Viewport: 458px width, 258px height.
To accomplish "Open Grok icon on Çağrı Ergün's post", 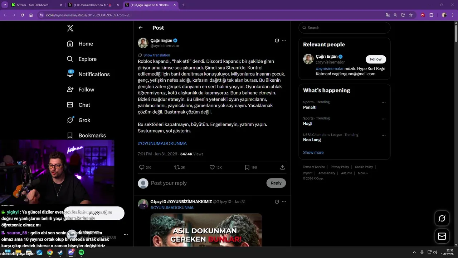I will click(277, 40).
